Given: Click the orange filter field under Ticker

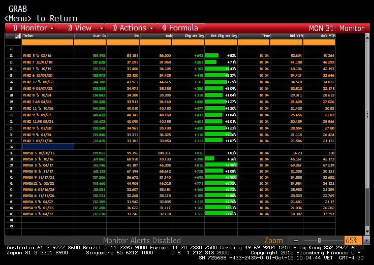Looking at the screenshot, I should 48,43.
